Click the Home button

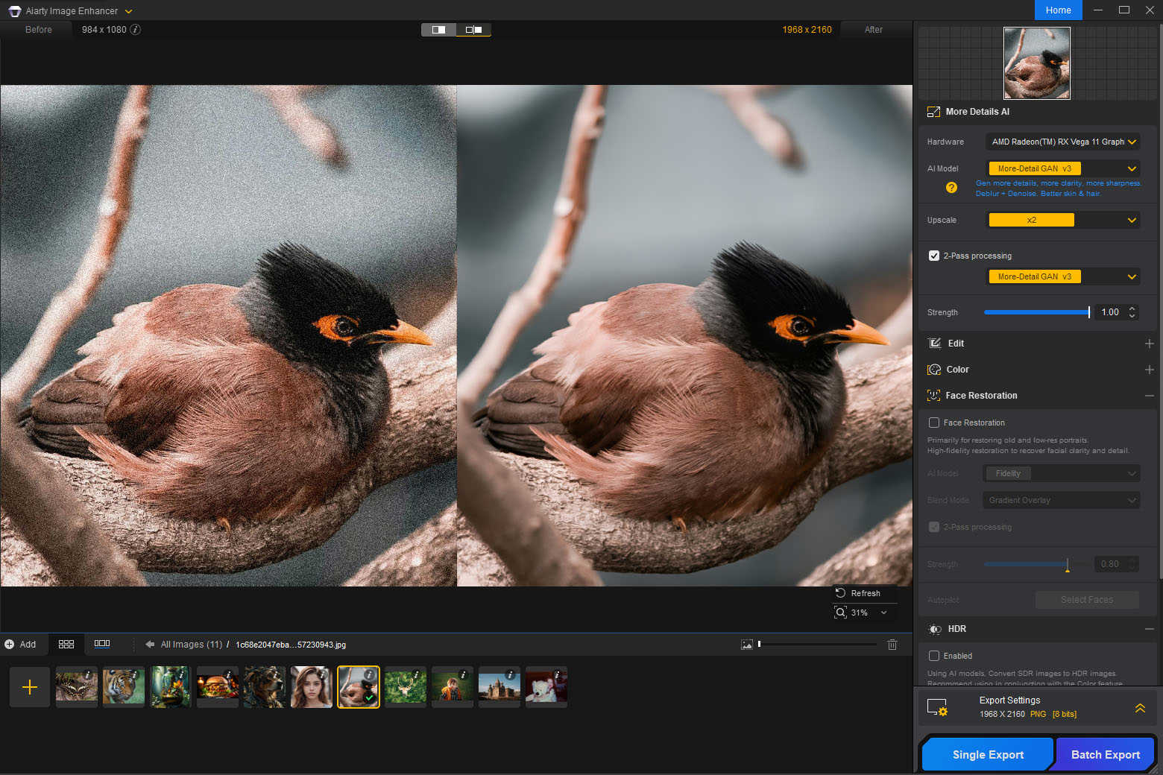click(1059, 10)
